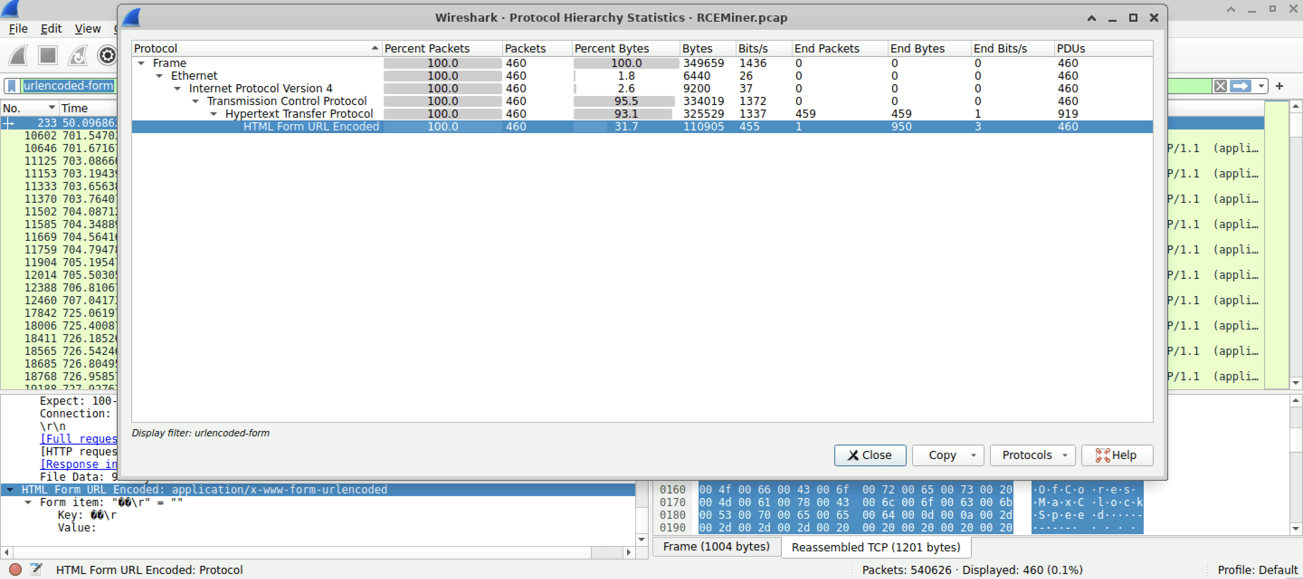1303x579 pixels.
Task: Click the 349659 bytes value for Frame
Action: click(x=704, y=63)
